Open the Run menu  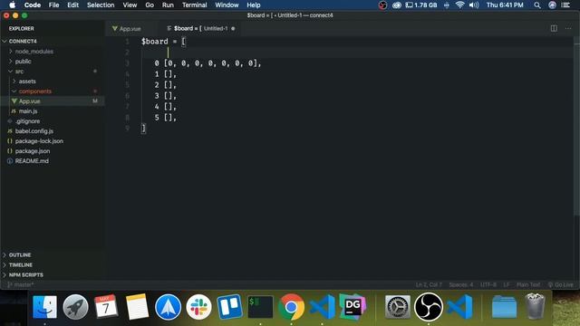[168, 5]
